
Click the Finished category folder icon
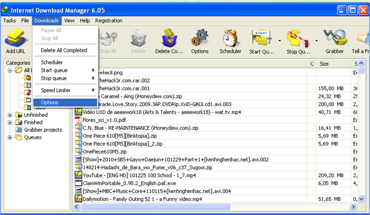point(19,122)
